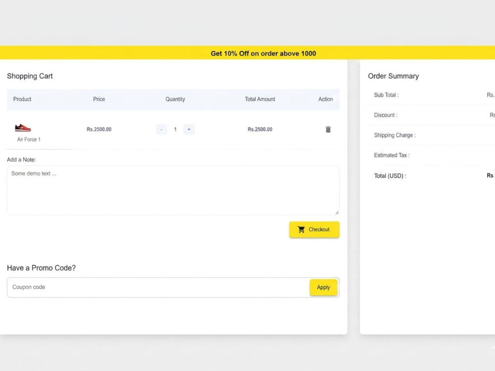The width and height of the screenshot is (495, 371).
Task: Click inside the Add a Note textarea
Action: [173, 190]
